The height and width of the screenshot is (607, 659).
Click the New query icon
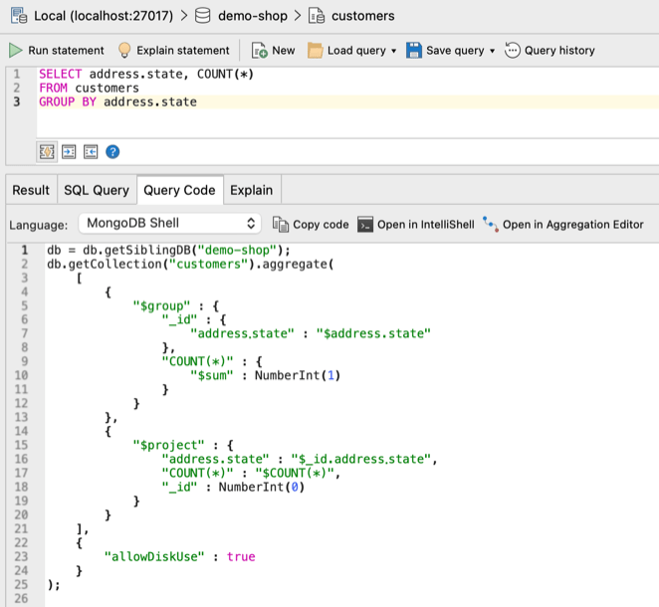tap(259, 51)
